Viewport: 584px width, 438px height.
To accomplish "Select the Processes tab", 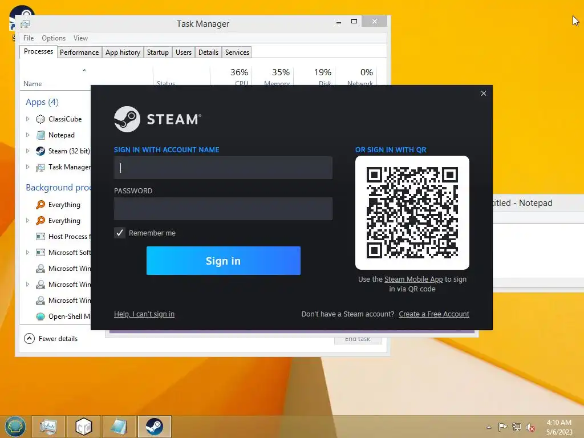I will click(x=38, y=51).
